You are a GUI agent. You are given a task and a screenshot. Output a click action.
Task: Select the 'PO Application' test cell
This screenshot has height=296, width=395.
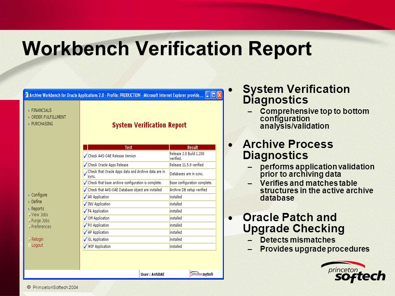pos(128,225)
